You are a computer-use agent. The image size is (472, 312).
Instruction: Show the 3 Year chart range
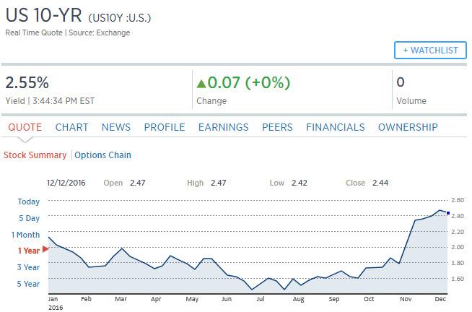tap(28, 267)
